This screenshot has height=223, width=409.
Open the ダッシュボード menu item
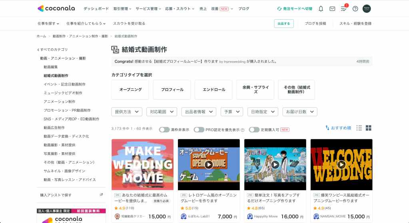coord(96,8)
